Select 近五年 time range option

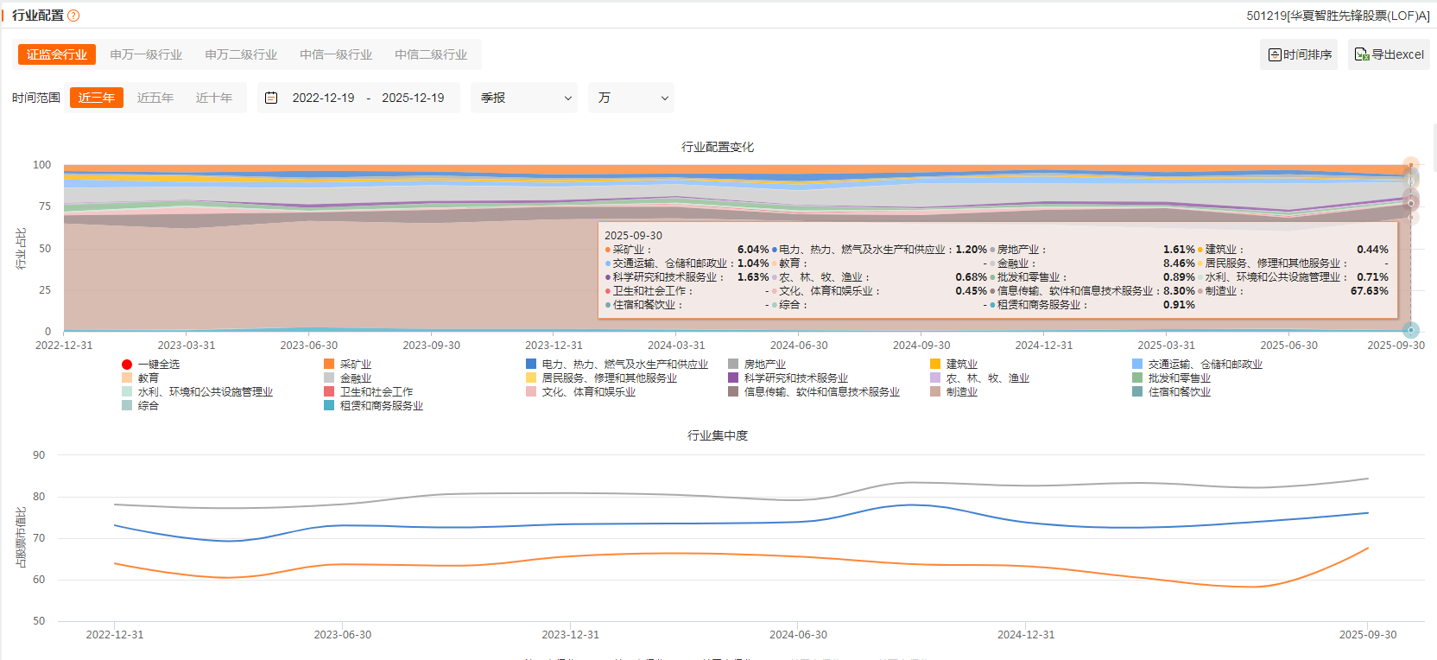click(155, 98)
